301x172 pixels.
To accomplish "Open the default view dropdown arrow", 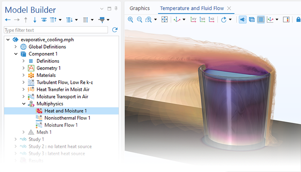I will click(x=184, y=19).
